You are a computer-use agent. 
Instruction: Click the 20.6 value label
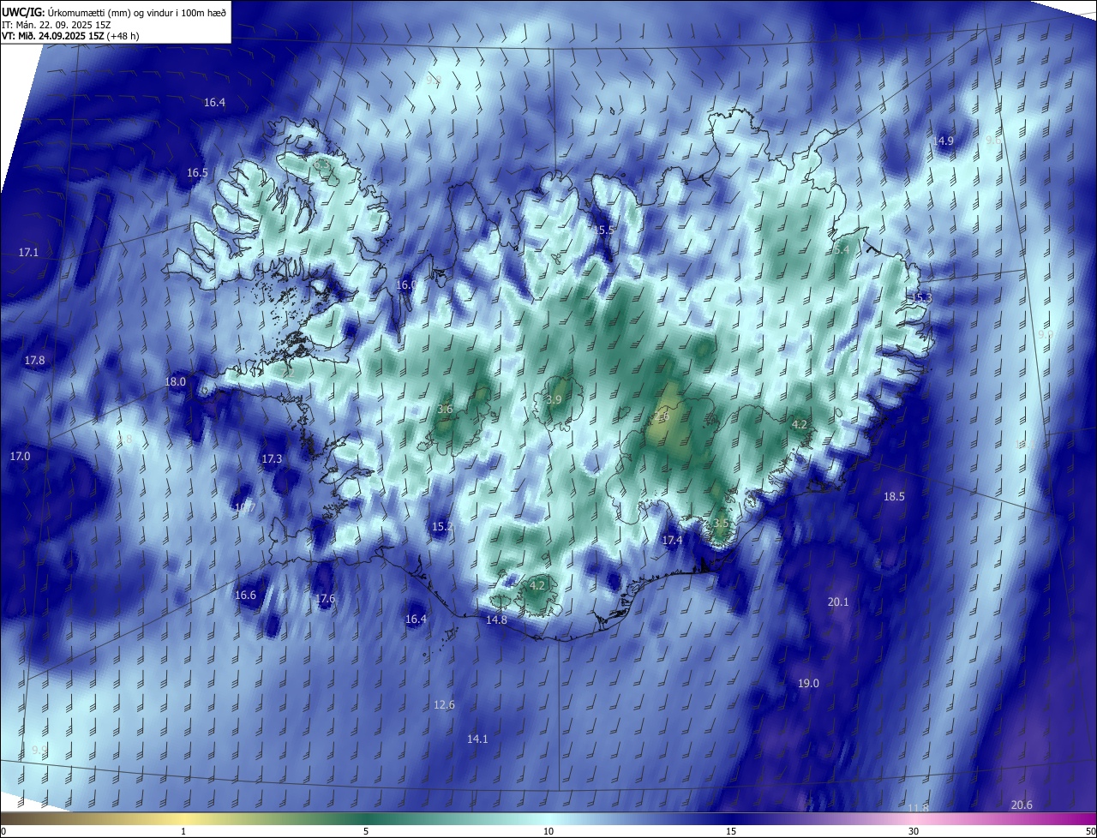click(1022, 805)
